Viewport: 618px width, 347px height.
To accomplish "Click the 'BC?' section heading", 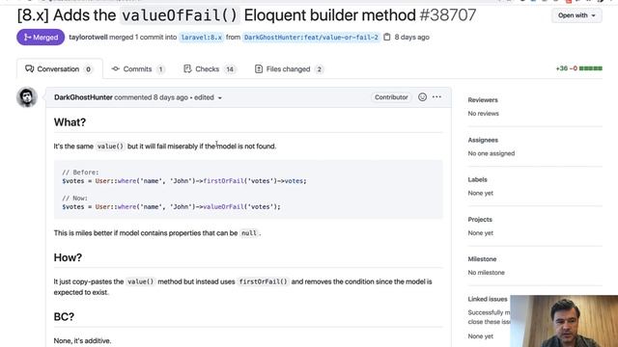I will point(64,317).
